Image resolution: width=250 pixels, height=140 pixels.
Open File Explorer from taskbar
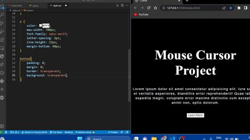[x=154, y=138]
